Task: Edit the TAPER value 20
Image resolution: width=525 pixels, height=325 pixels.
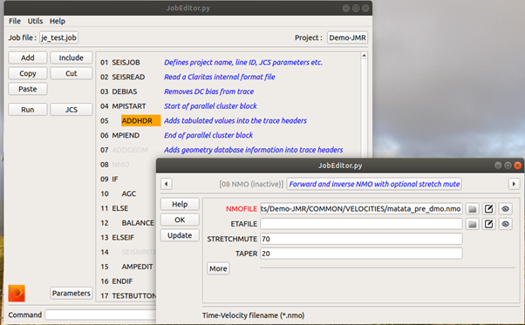Action: 361,254
